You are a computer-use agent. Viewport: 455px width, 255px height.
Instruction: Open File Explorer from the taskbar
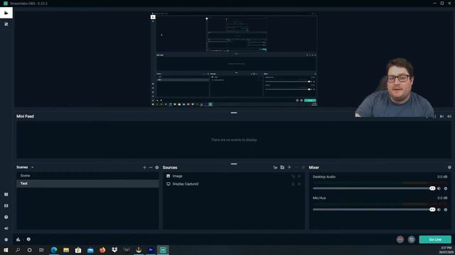click(x=66, y=250)
